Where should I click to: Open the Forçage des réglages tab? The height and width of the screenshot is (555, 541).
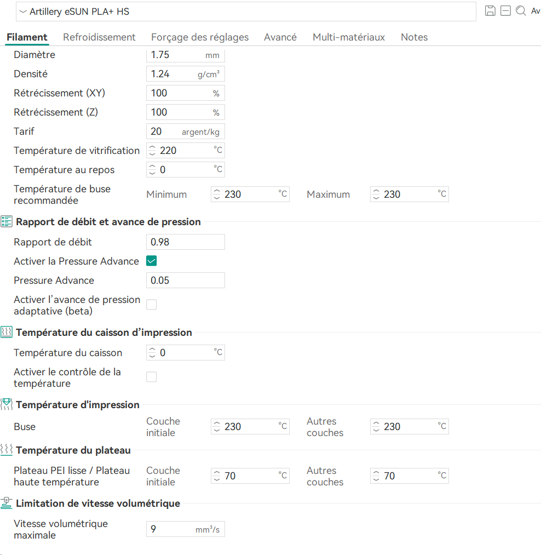(200, 37)
